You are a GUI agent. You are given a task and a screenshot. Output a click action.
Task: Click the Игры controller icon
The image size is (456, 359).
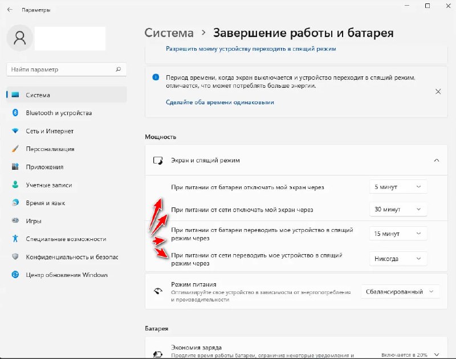(15, 221)
